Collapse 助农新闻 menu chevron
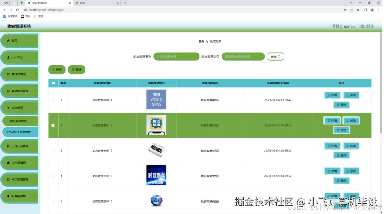This screenshot has height=214, width=384. click(35, 108)
